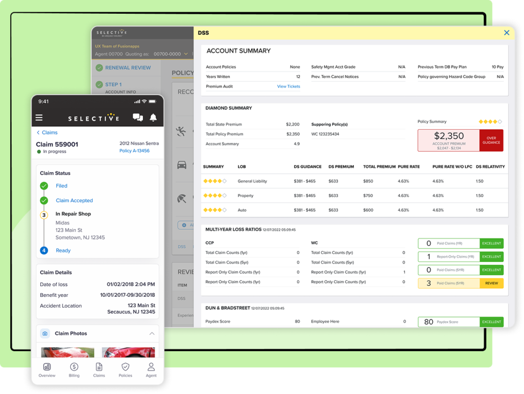Click the Auto row star rating

click(215, 210)
